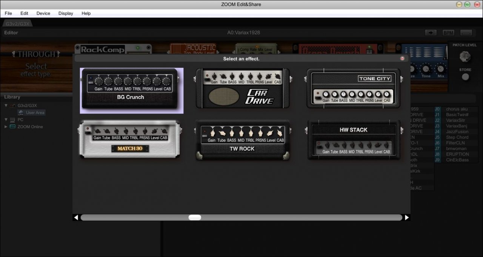
Task: Select the BG Crunch amp effect
Action: (132, 90)
